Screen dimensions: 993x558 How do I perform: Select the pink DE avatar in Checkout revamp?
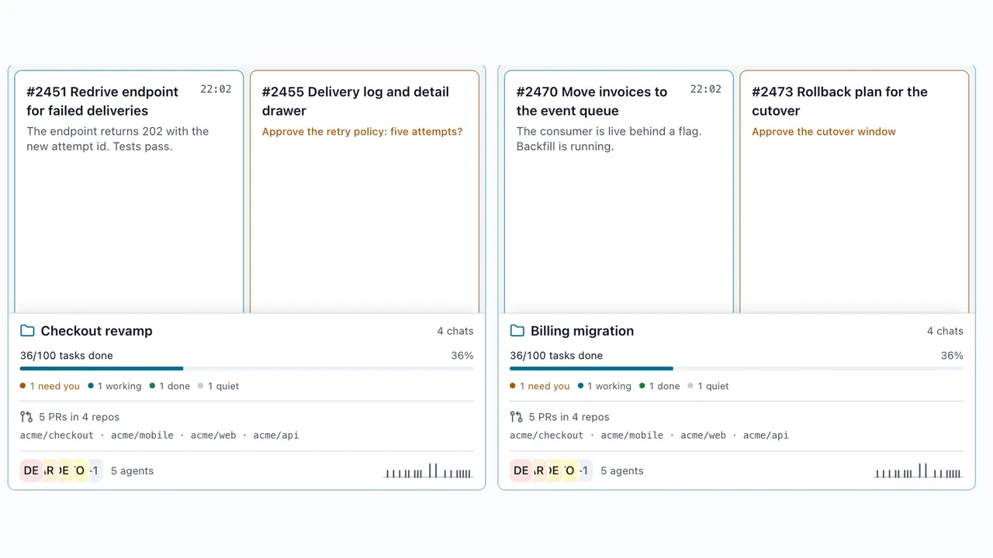click(31, 470)
